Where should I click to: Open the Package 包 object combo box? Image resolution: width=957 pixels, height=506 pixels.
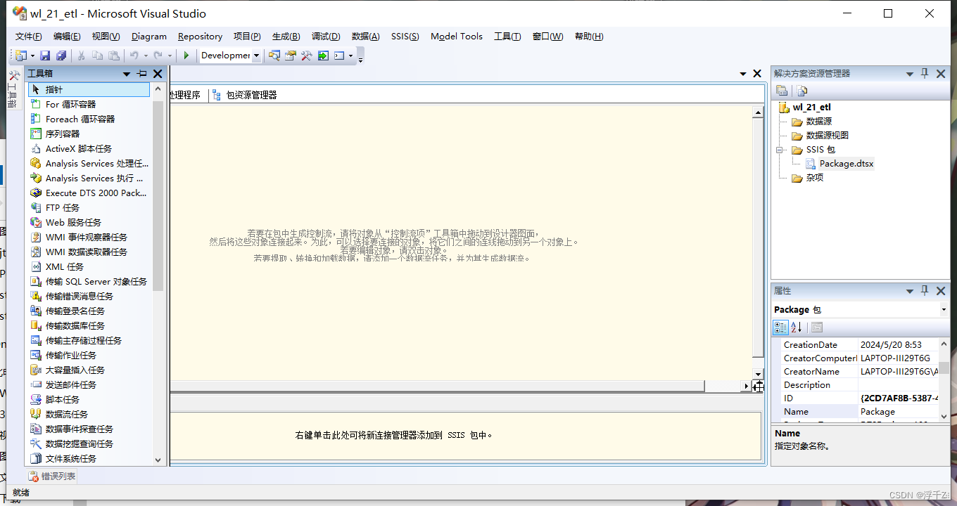pos(860,310)
